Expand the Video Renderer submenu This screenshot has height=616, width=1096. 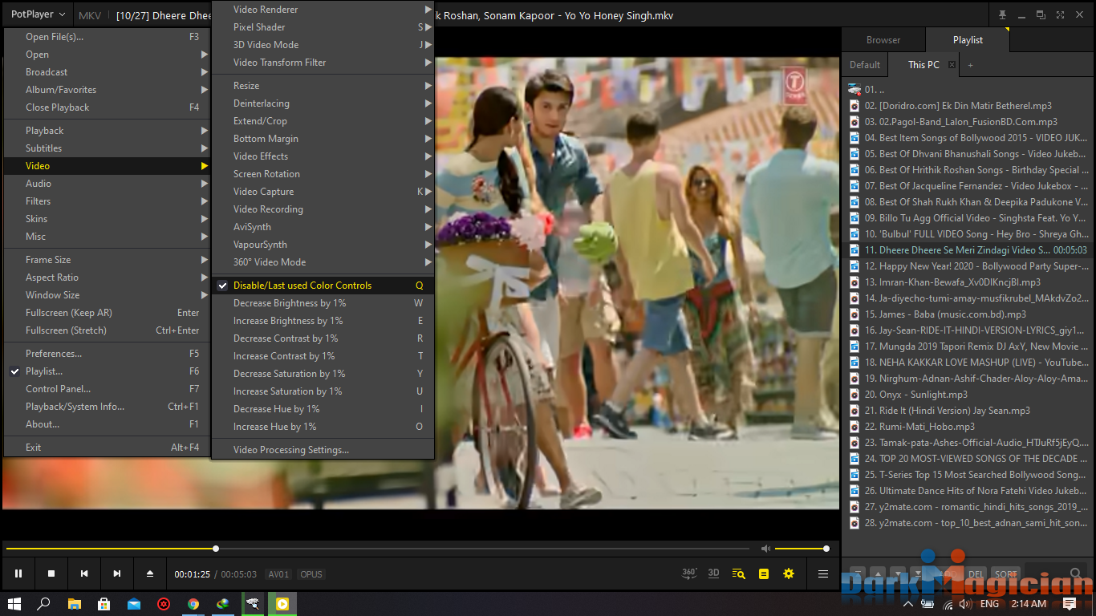[x=323, y=10]
